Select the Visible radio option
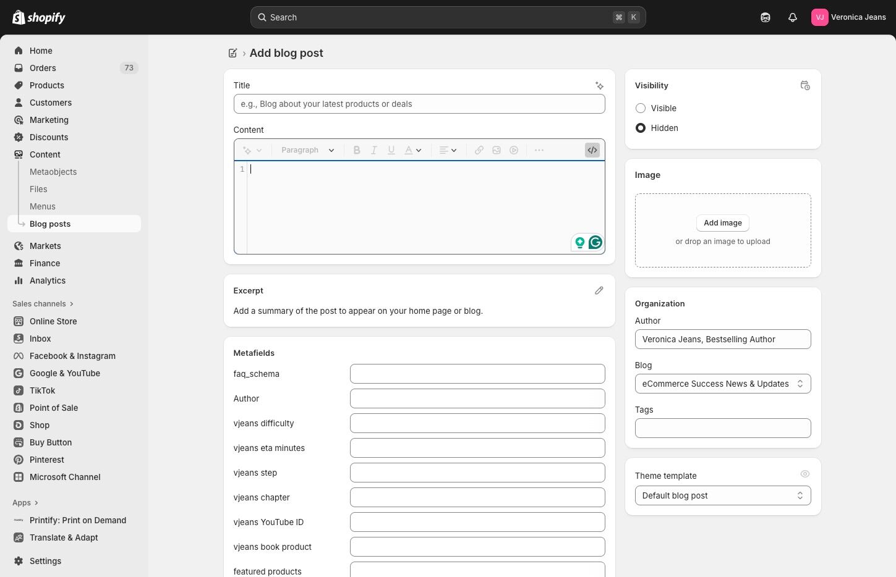Viewport: 896px width, 577px height. pos(641,108)
